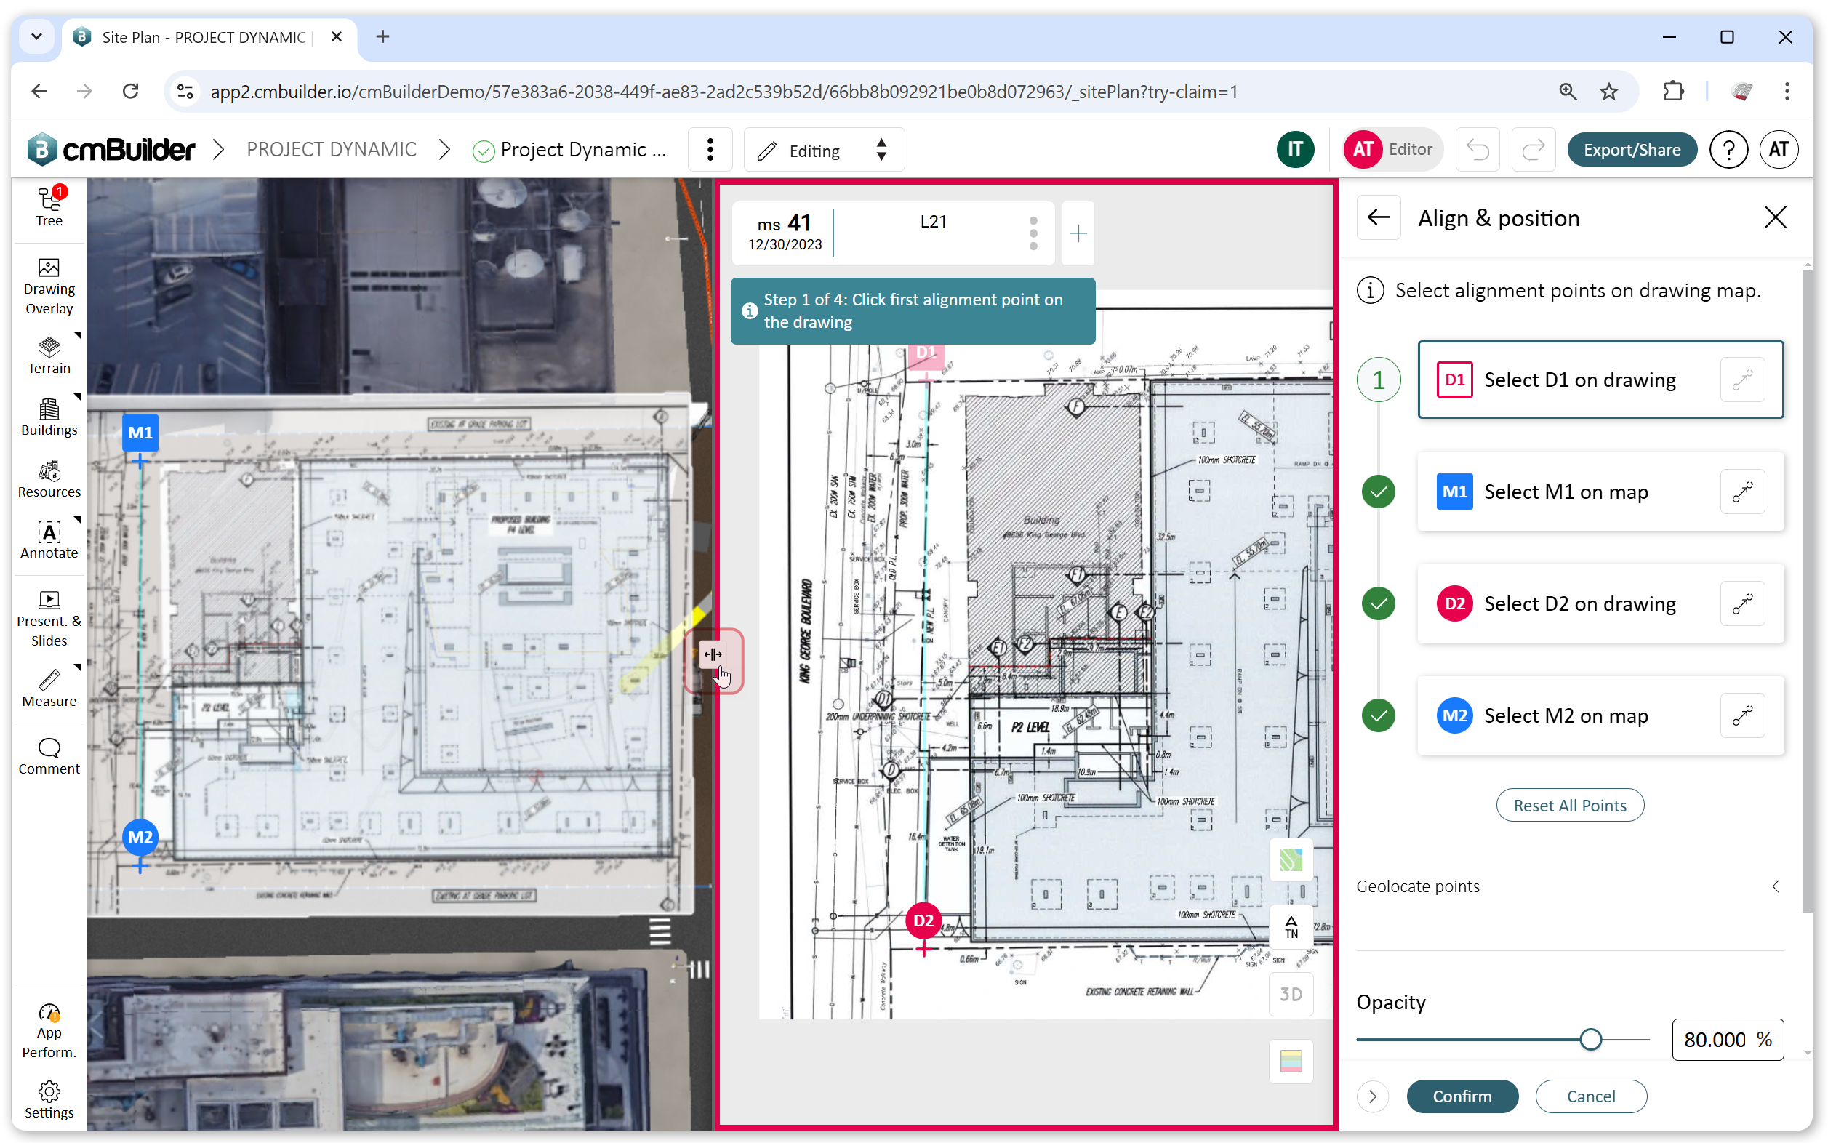Click the AT Editor badge
Viewport: 1828px width, 1143px height.
[1392, 150]
